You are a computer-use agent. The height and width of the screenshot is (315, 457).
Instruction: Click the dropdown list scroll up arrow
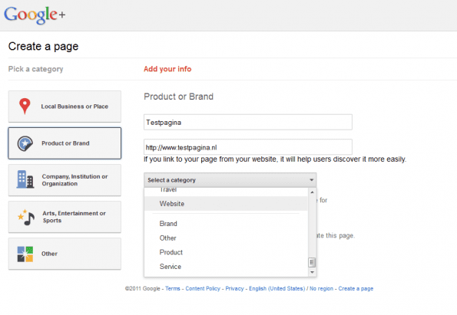[x=312, y=192]
